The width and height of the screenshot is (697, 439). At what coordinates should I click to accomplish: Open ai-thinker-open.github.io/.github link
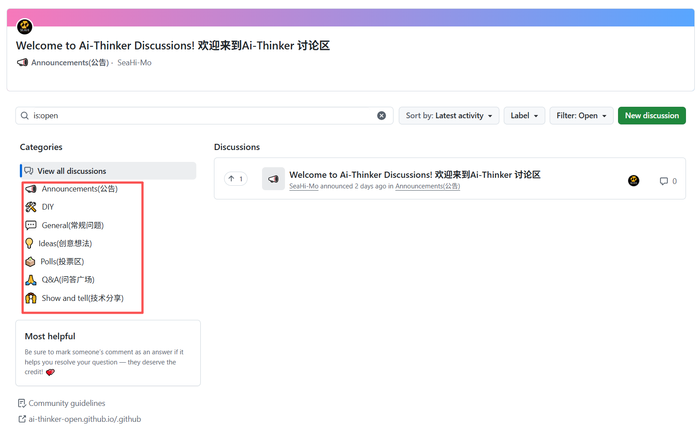click(85, 419)
